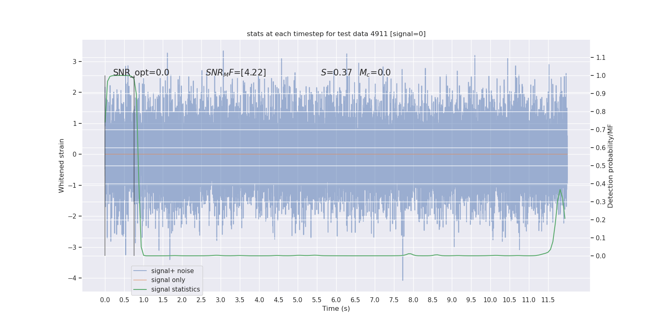Click x-axis tick label 5.5
This screenshot has width=656, height=328.
(x=317, y=300)
